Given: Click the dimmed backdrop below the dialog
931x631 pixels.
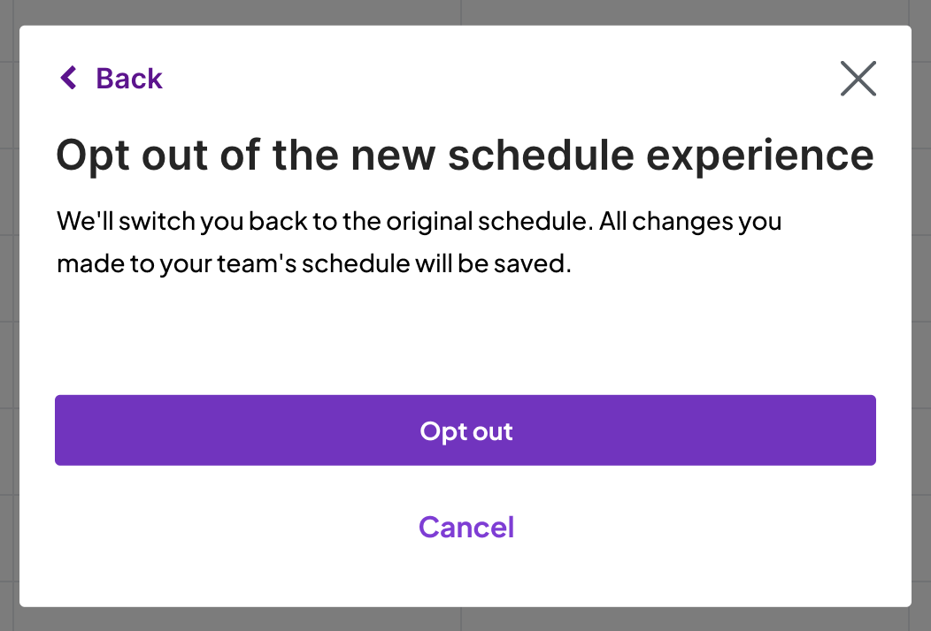Looking at the screenshot, I should 465,620.
